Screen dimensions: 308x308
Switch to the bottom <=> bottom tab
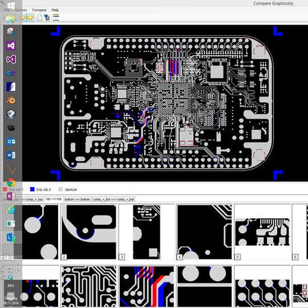point(78,199)
